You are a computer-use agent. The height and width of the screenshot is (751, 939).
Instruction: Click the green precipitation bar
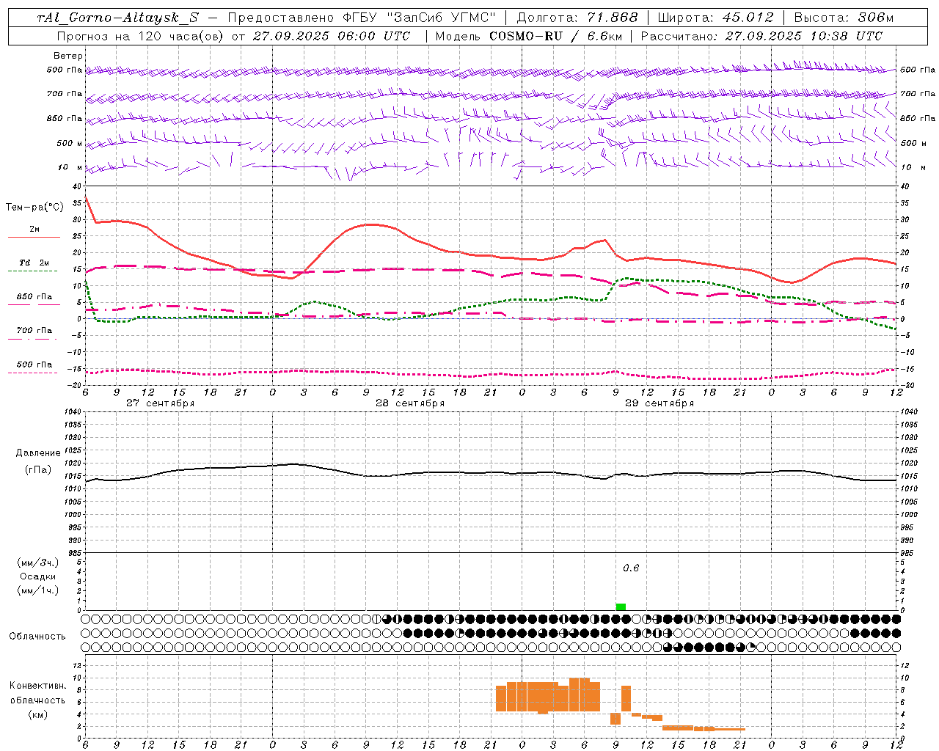tap(621, 607)
